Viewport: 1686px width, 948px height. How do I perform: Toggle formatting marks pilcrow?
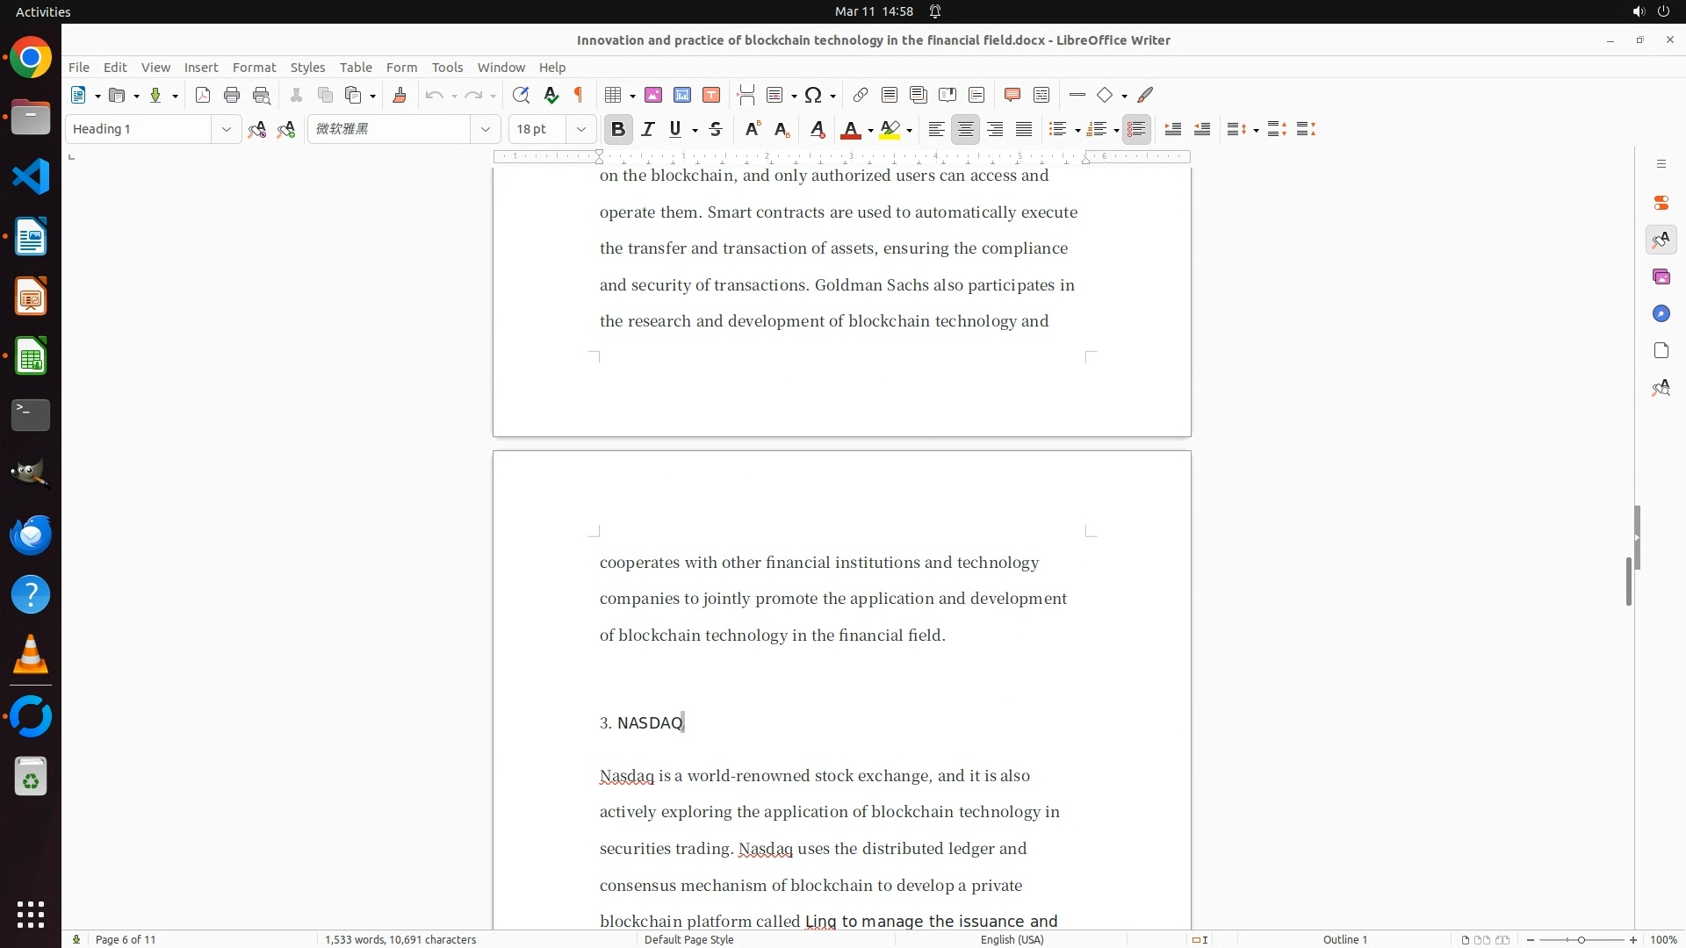click(x=579, y=96)
